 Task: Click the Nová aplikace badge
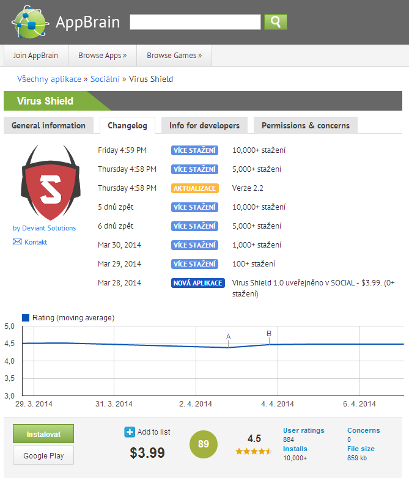point(197,283)
